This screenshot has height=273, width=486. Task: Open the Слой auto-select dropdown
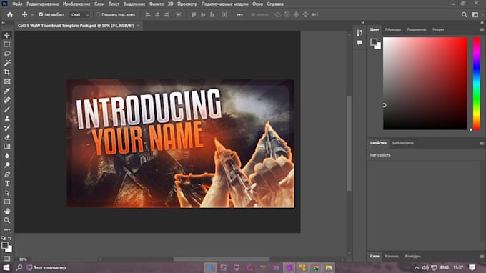79,14
